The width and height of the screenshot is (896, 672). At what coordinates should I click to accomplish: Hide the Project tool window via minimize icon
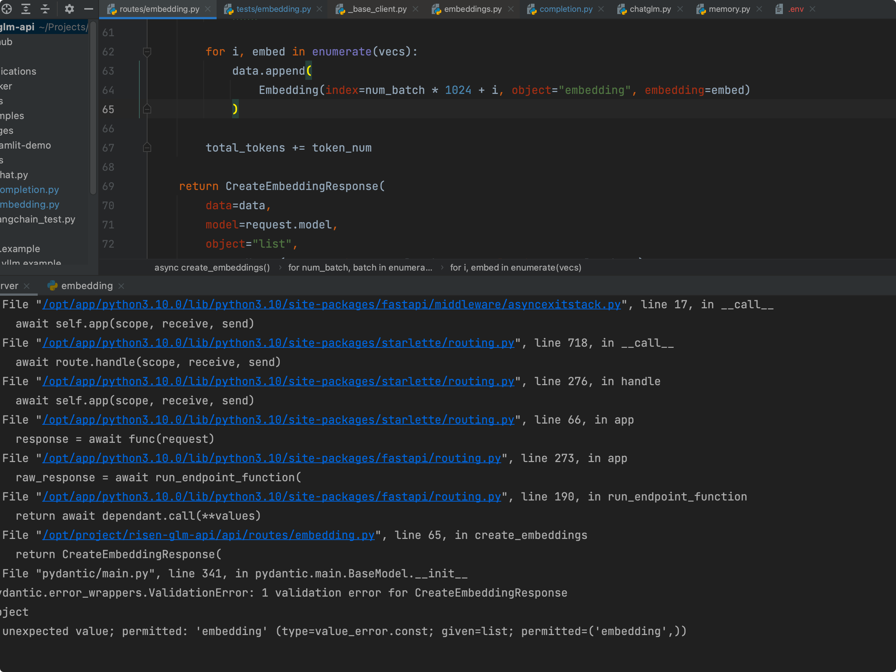tap(88, 9)
